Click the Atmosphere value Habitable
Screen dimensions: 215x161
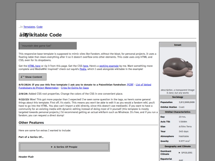tap(184, 136)
